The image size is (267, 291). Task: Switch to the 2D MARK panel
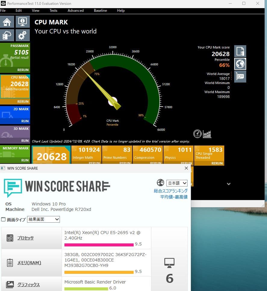(x=15, y=114)
